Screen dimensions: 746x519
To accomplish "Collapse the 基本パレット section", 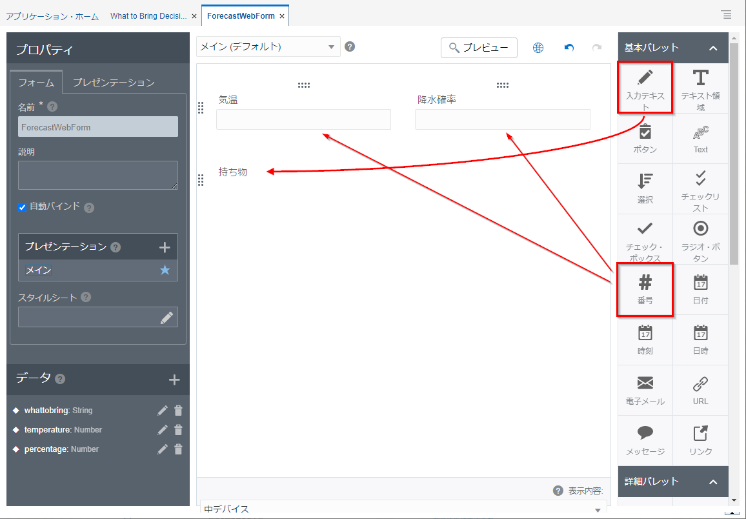I will [713, 48].
